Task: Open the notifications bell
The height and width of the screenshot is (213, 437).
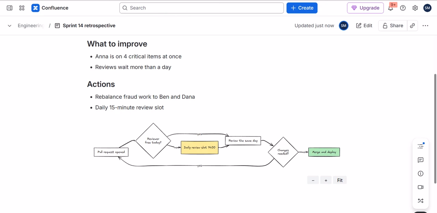Action: tap(391, 8)
